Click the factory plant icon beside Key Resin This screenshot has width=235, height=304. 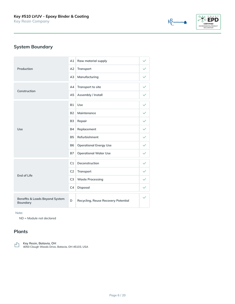click(x=17, y=245)
